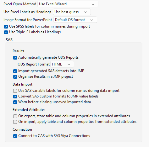
Task: Open the ODS Report Format dropdown
Action: click(62, 64)
